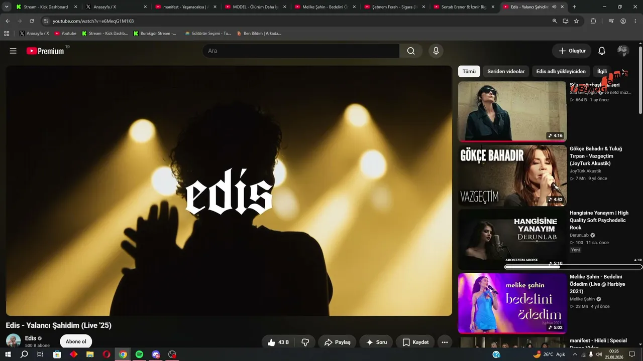Screen dimensions: 643x361
Task: Switch to Anasayfa / X tab
Action: point(116,7)
